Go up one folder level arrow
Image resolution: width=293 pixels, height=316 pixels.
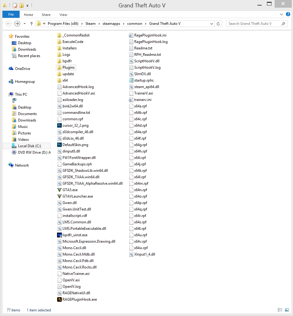coord(31,24)
